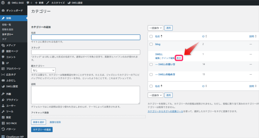This screenshot has width=259, height=138.
Task: Click the ユーザー user icon
Action: [x=3, y=106]
